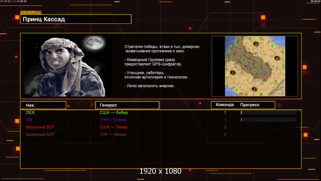Image resolution: width=321 pixels, height=181 pixels.
Task: Click the "ГЛА — Химик" general entry
Action: click(x=113, y=134)
